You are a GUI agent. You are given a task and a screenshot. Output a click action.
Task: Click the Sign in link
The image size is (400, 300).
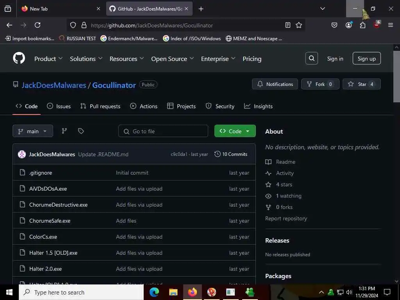pyautogui.click(x=335, y=59)
